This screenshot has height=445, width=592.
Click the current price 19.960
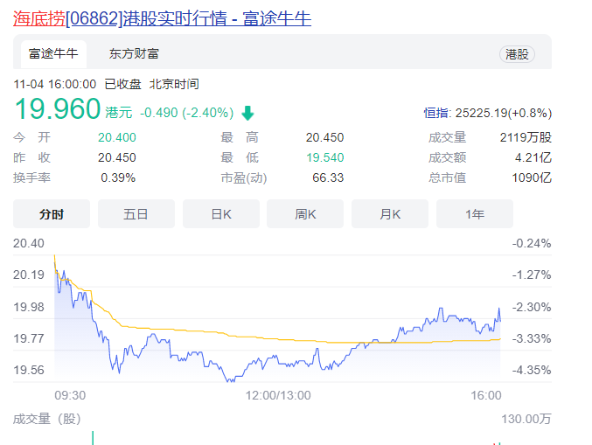[x=57, y=109]
